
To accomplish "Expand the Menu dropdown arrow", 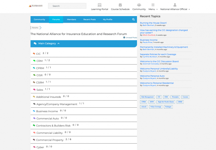I will tap(157, 10).
